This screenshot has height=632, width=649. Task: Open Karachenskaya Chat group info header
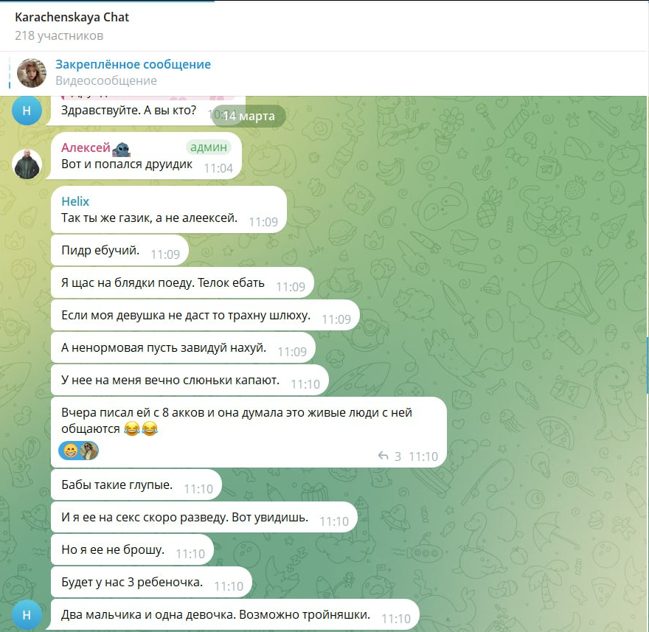click(72, 17)
